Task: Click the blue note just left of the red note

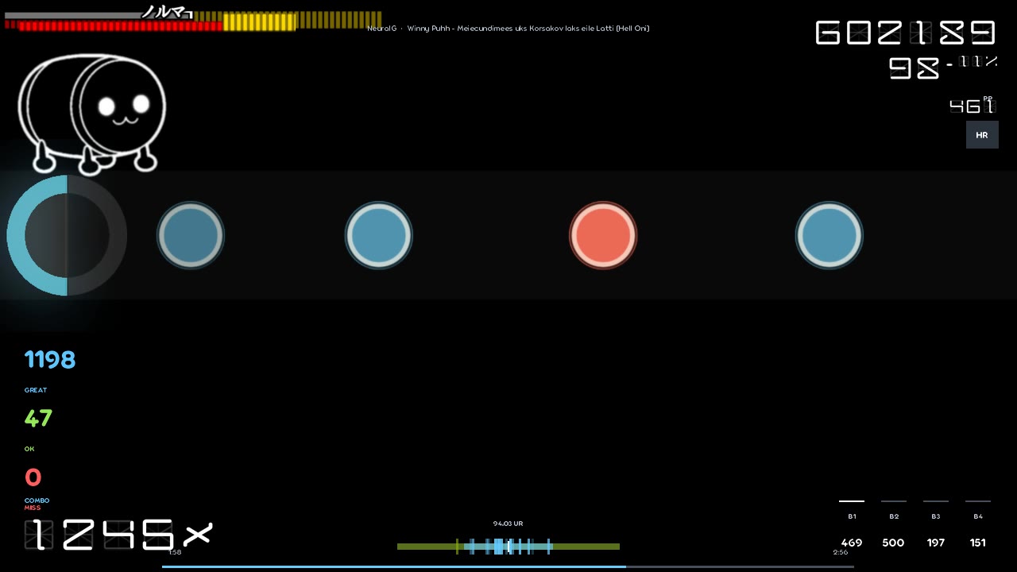Action: [x=379, y=235]
